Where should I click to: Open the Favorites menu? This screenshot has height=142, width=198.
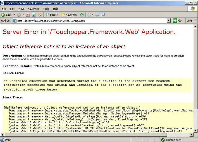[33, 9]
